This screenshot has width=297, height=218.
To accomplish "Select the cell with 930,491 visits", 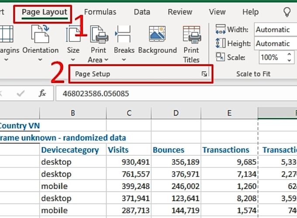I will [x=129, y=162].
